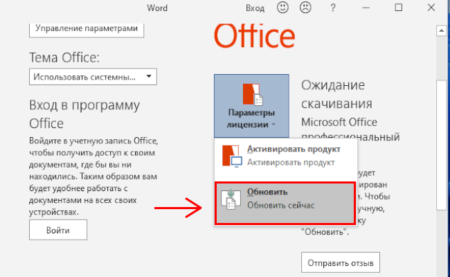450x277 pixels.
Task: Expand the Тема Office combo box
Action: coord(93,77)
